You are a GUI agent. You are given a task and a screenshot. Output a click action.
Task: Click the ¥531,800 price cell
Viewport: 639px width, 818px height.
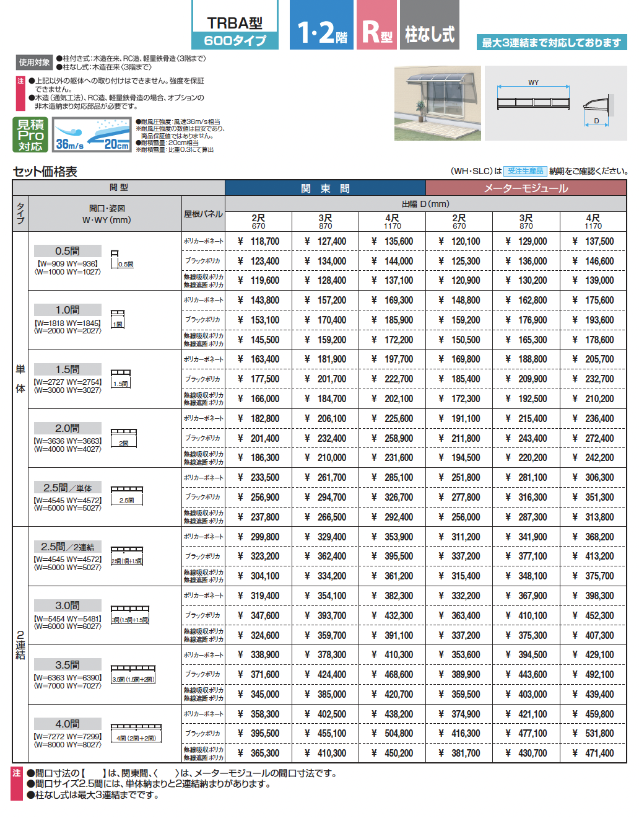pos(593,733)
